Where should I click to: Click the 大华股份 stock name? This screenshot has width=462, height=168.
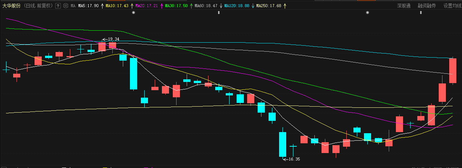click(12, 6)
